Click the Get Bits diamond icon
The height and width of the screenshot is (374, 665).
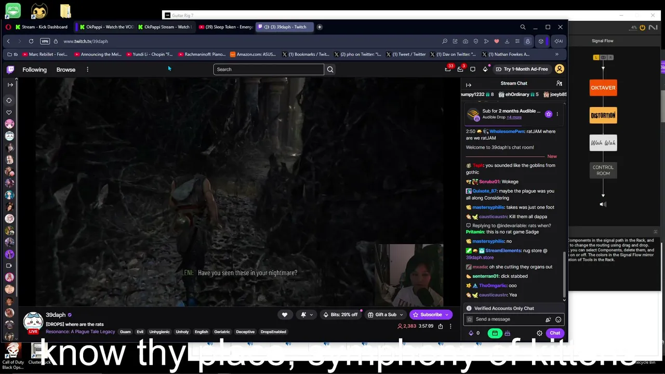(x=485, y=69)
